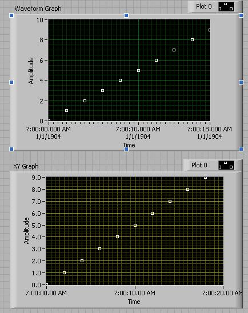248x313 pixels.
Task: Click the XY Graph Y-axis value 2.0
Action: [36, 261]
